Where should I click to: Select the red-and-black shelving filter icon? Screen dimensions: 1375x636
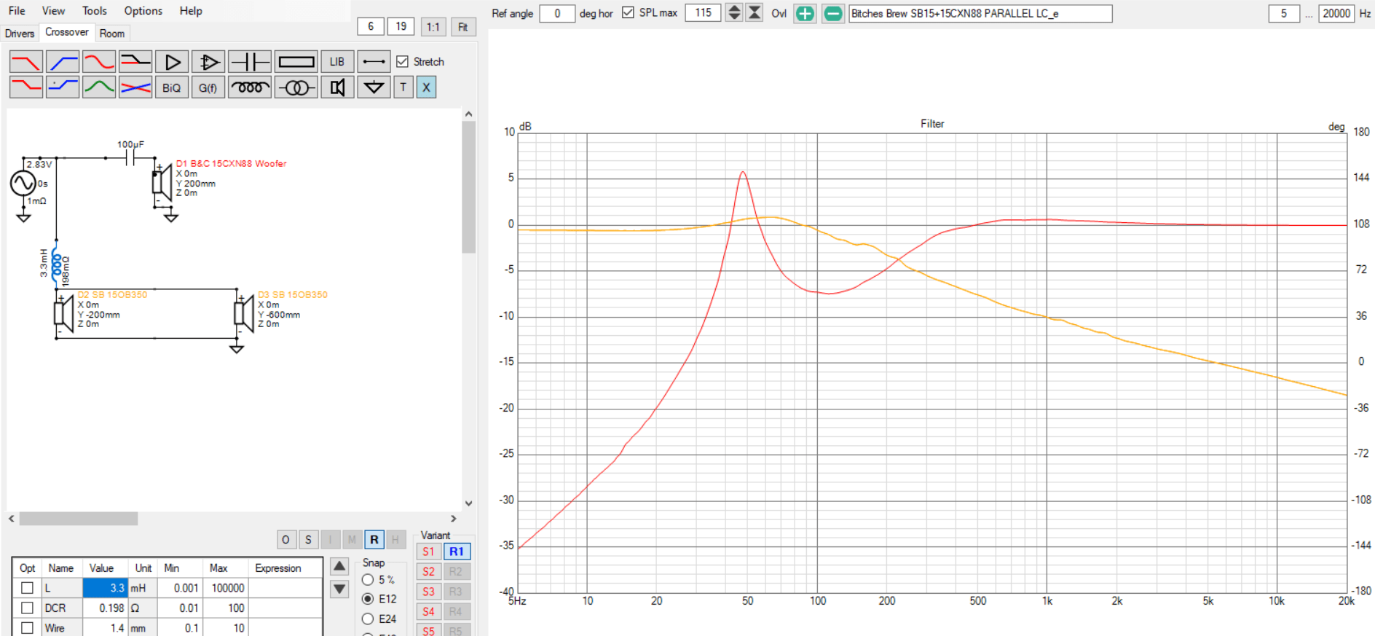(135, 62)
